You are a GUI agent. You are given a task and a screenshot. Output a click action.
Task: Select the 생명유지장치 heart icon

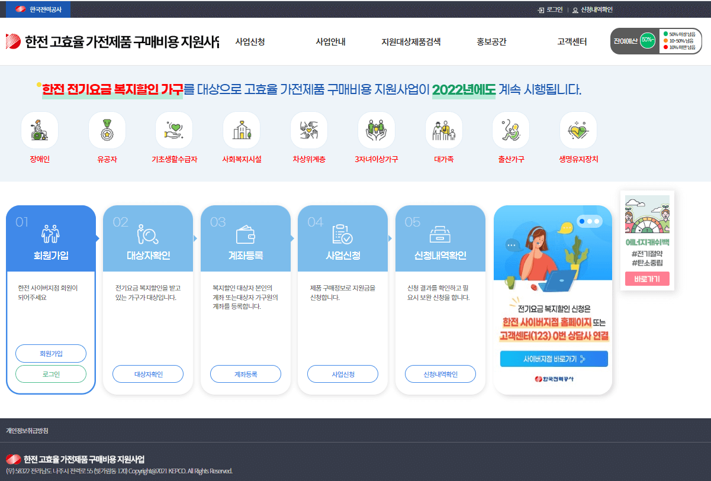coord(578,130)
